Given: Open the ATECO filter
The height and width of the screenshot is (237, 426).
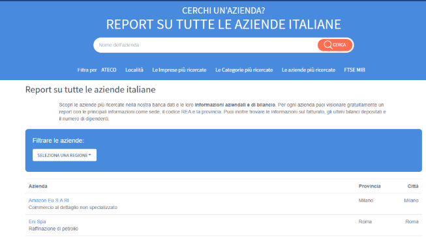Looking at the screenshot, I should (x=109, y=70).
